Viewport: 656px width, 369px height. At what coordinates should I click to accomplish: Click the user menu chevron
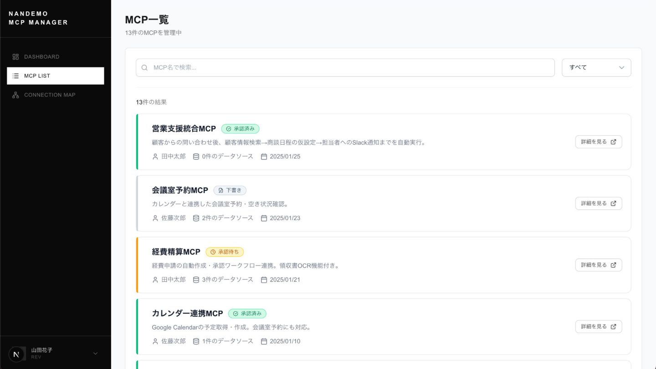95,354
